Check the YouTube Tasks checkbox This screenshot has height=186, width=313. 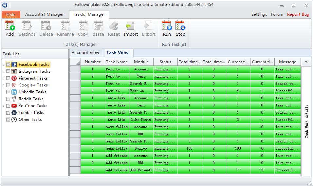(x=8, y=105)
